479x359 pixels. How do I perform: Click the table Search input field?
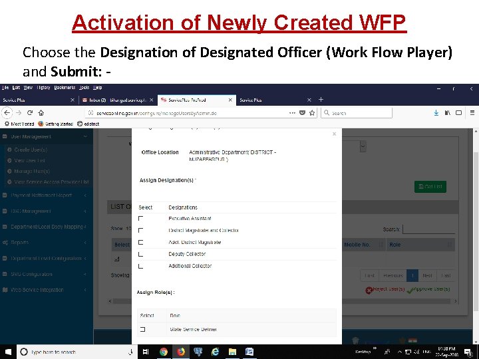coord(429,229)
